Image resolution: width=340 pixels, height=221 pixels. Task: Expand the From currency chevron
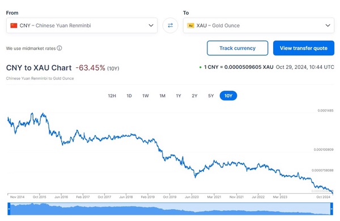click(x=151, y=25)
